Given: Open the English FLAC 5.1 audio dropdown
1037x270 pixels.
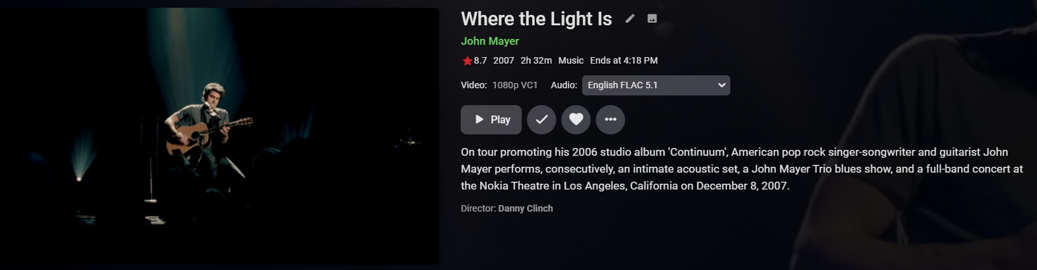Looking at the screenshot, I should [650, 85].
